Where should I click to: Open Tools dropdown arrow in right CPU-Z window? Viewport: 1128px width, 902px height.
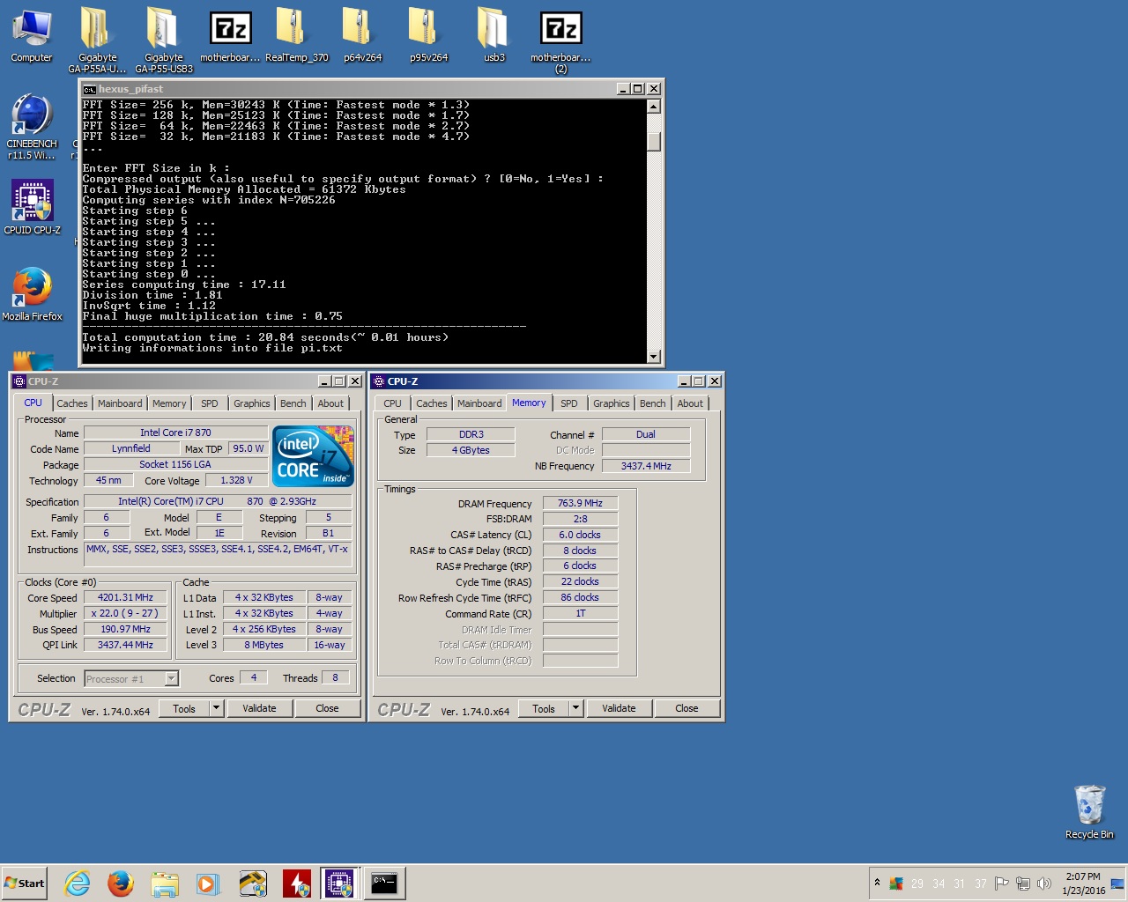point(575,708)
